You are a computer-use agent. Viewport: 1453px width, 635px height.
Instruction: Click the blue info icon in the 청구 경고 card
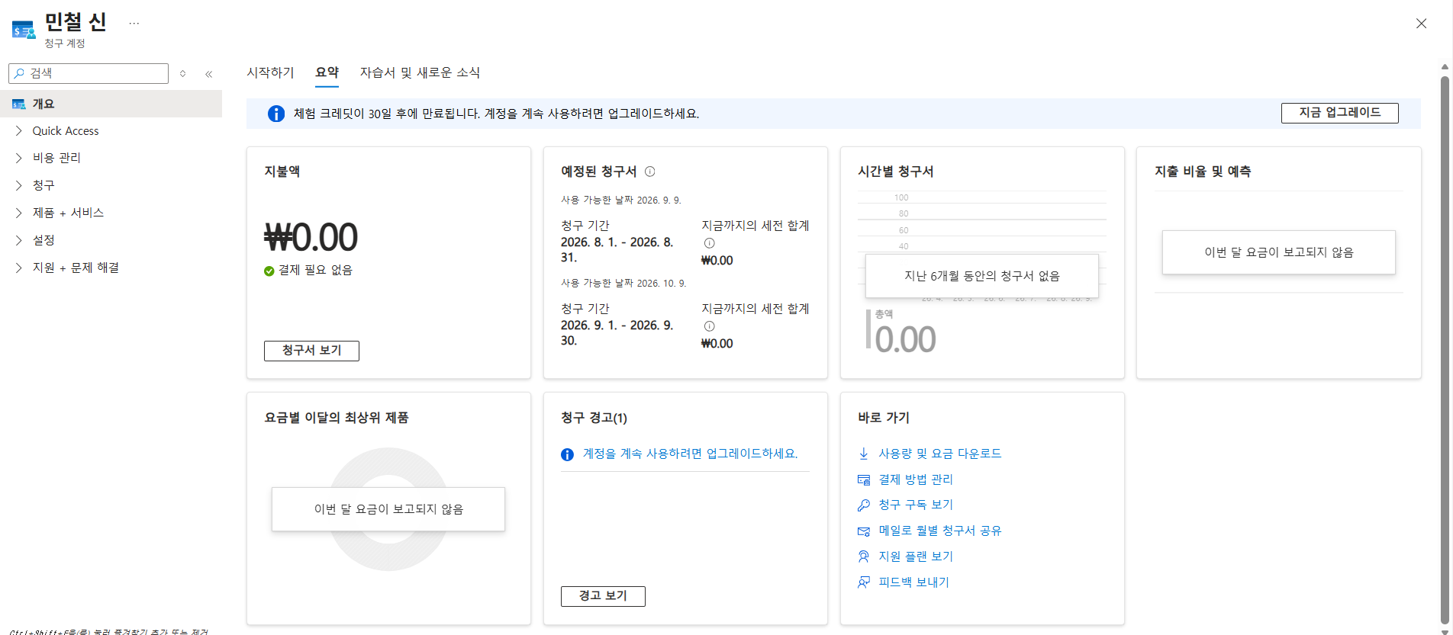567,454
